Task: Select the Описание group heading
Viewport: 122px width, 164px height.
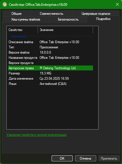Action: [x=18, y=36]
